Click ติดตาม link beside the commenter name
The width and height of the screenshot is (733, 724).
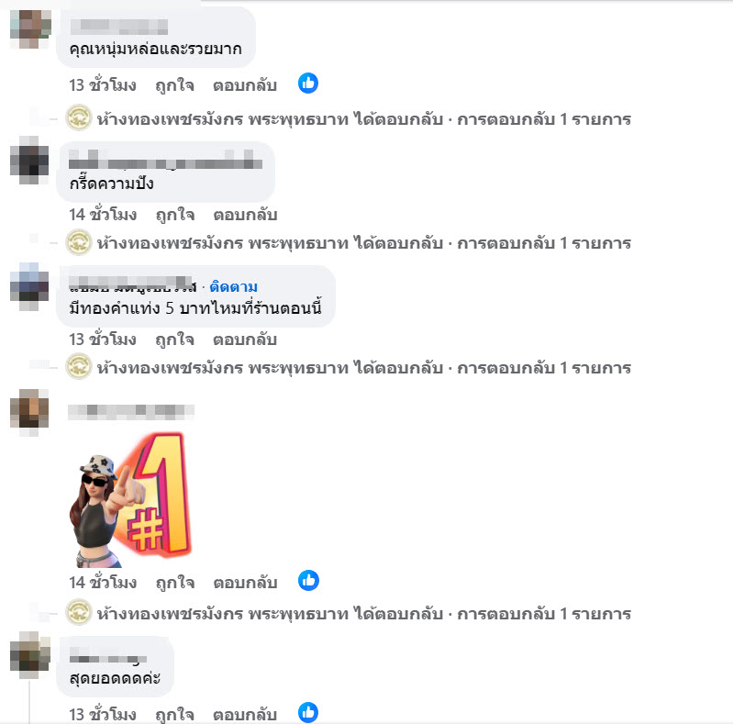233,286
